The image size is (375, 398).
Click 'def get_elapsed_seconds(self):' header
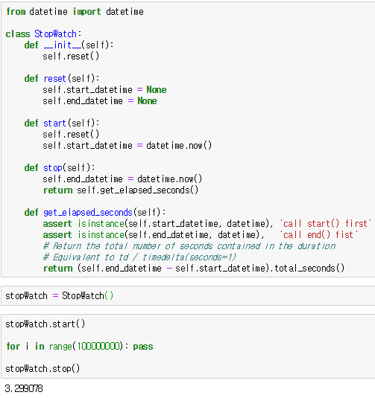[x=95, y=213]
